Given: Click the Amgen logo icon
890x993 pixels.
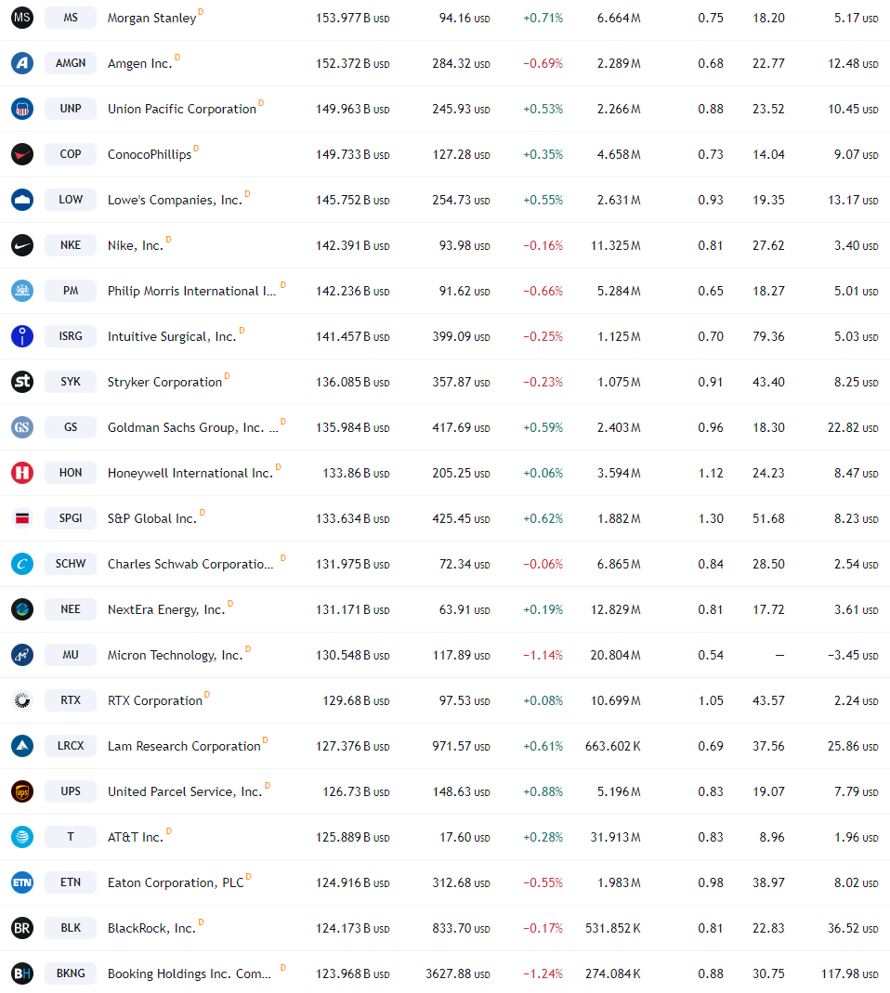Looking at the screenshot, I should (22, 63).
